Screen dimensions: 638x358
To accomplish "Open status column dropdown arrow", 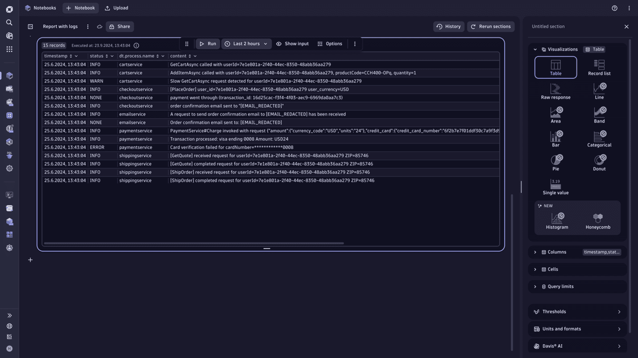I will pyautogui.click(x=112, y=56).
